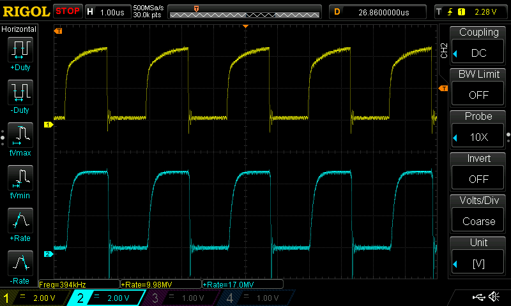Viewport: 511px width, 306px height.
Task: Click the rising-edge trigger type icon
Action: pyautogui.click(x=450, y=12)
